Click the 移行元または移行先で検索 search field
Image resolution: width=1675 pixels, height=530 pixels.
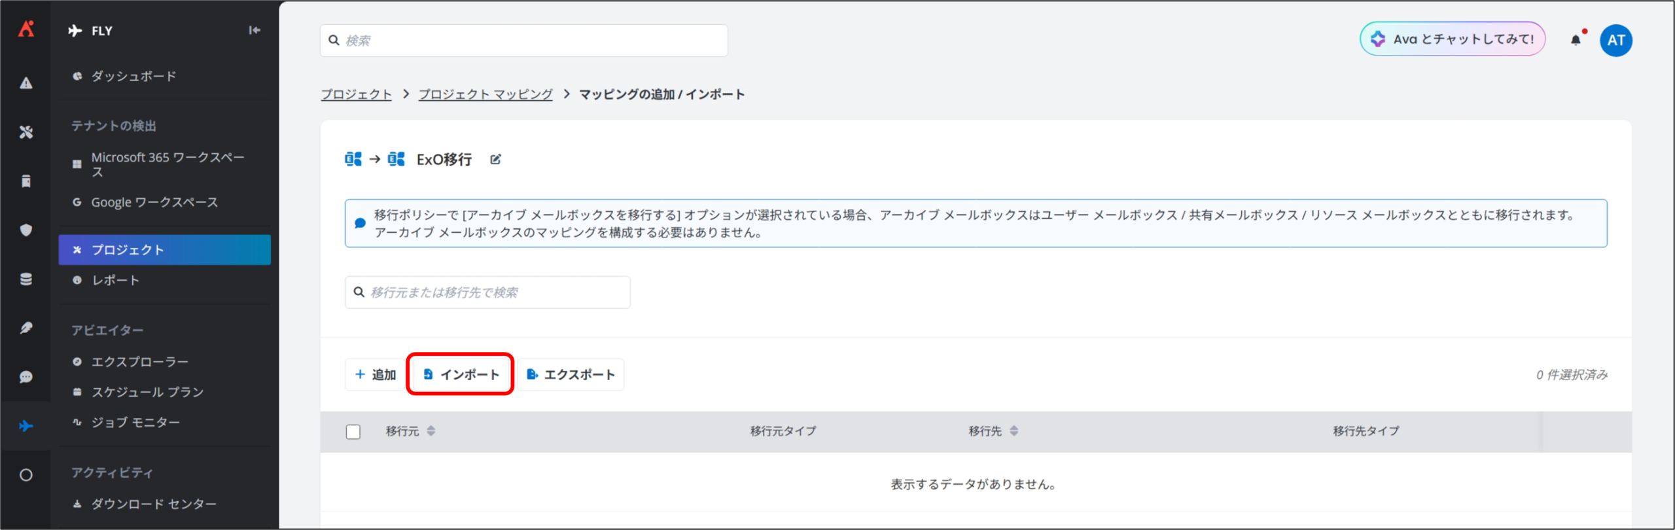[x=487, y=292]
